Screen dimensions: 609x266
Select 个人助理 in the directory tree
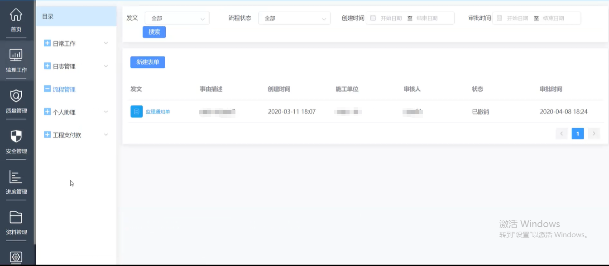[x=64, y=112]
